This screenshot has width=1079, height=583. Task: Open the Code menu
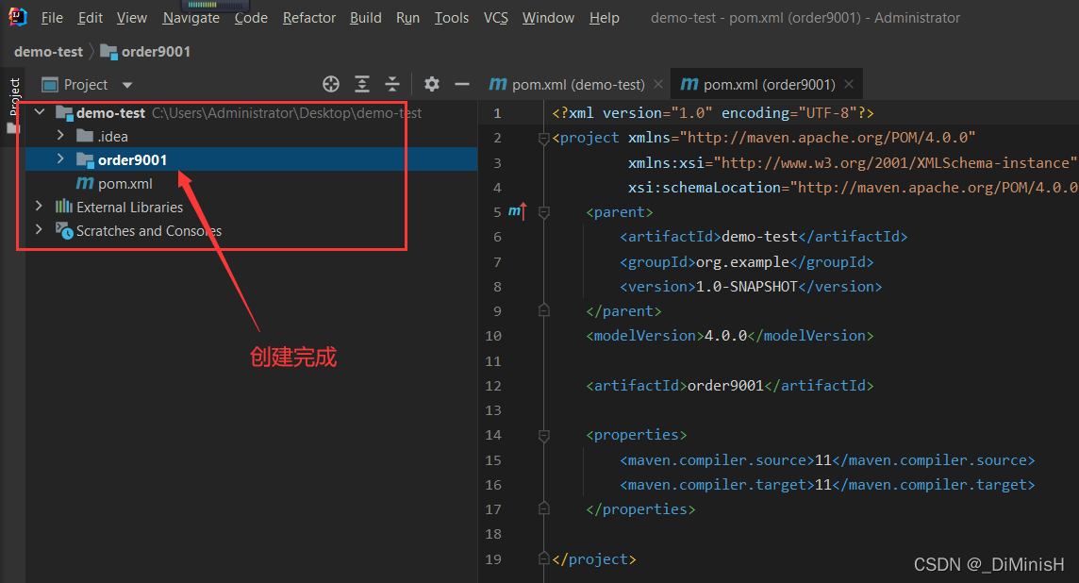pyautogui.click(x=251, y=18)
